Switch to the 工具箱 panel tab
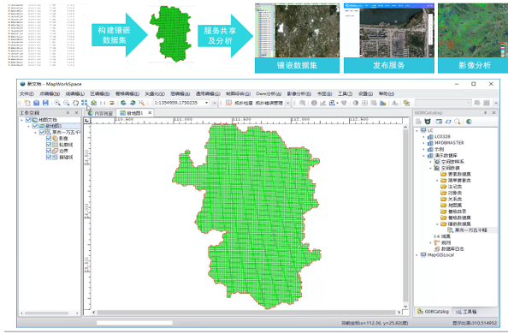Image resolution: width=508 pixels, height=334 pixels. click(466, 312)
